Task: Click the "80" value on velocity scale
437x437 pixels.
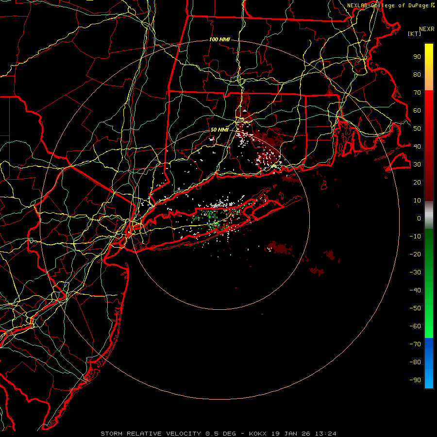Action: tap(417, 75)
